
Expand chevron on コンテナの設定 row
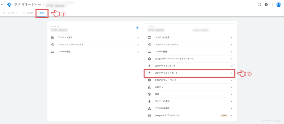231,38
